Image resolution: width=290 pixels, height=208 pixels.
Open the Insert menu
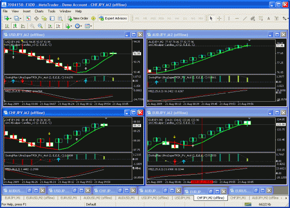coord(26,11)
